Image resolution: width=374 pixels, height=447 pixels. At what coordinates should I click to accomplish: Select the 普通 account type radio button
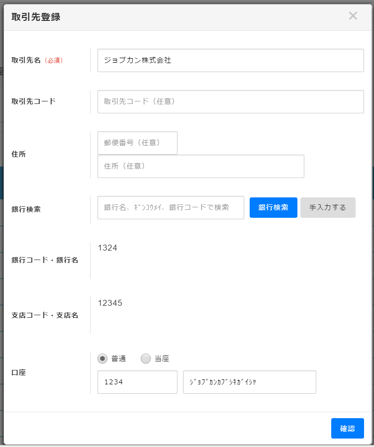point(102,358)
